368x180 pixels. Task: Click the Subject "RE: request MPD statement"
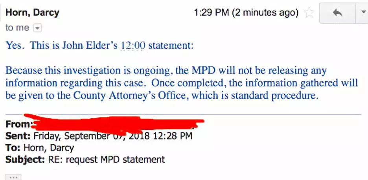point(85,160)
